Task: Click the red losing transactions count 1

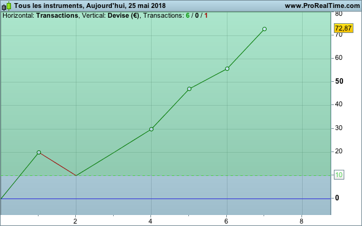Action: tap(206, 16)
